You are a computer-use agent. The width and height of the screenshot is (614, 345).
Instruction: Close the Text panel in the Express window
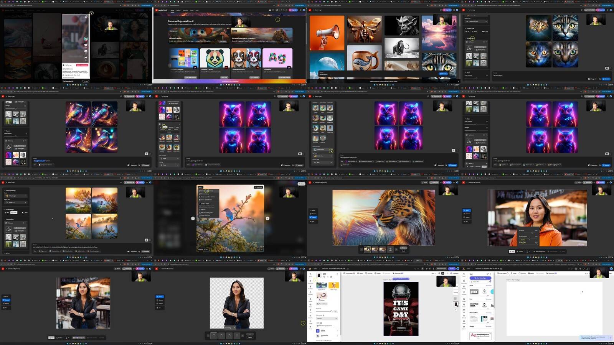coord(491,274)
